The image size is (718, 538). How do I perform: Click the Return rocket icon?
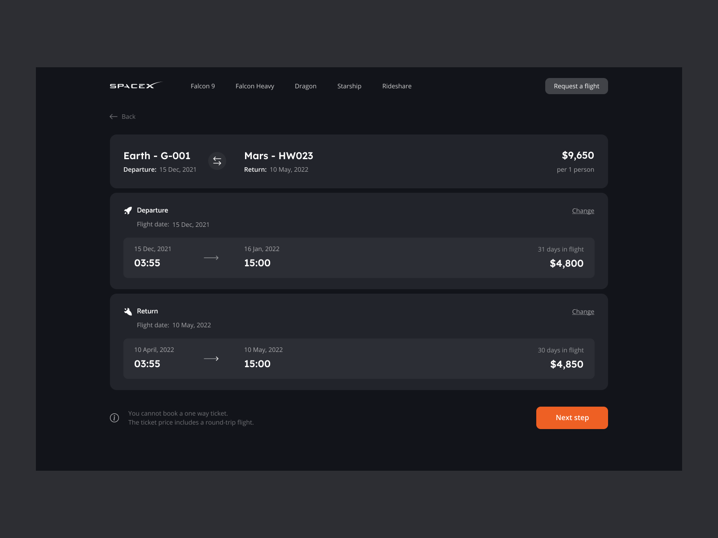tap(128, 311)
